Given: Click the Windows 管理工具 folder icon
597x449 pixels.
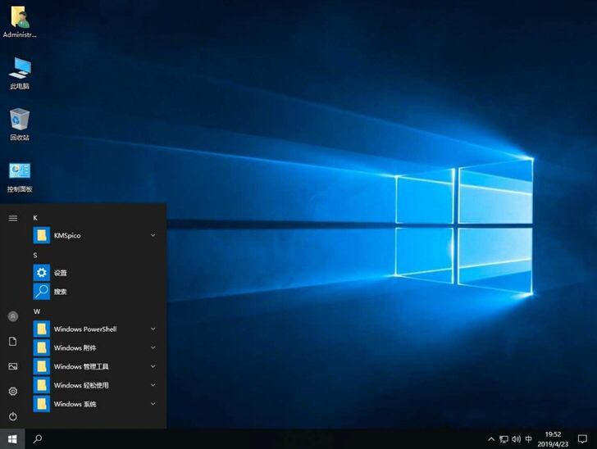Looking at the screenshot, I should tap(42, 366).
